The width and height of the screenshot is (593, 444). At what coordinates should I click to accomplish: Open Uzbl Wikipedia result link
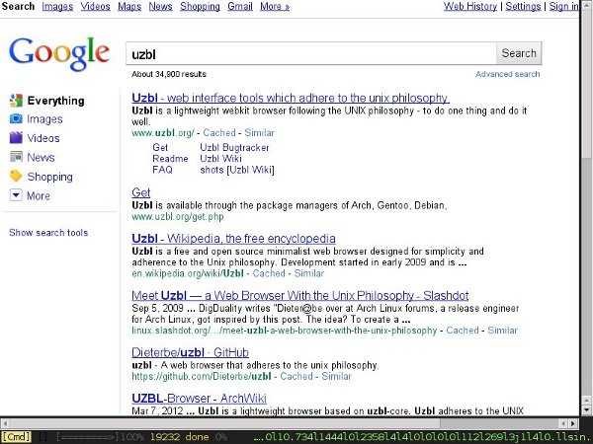coord(233,238)
